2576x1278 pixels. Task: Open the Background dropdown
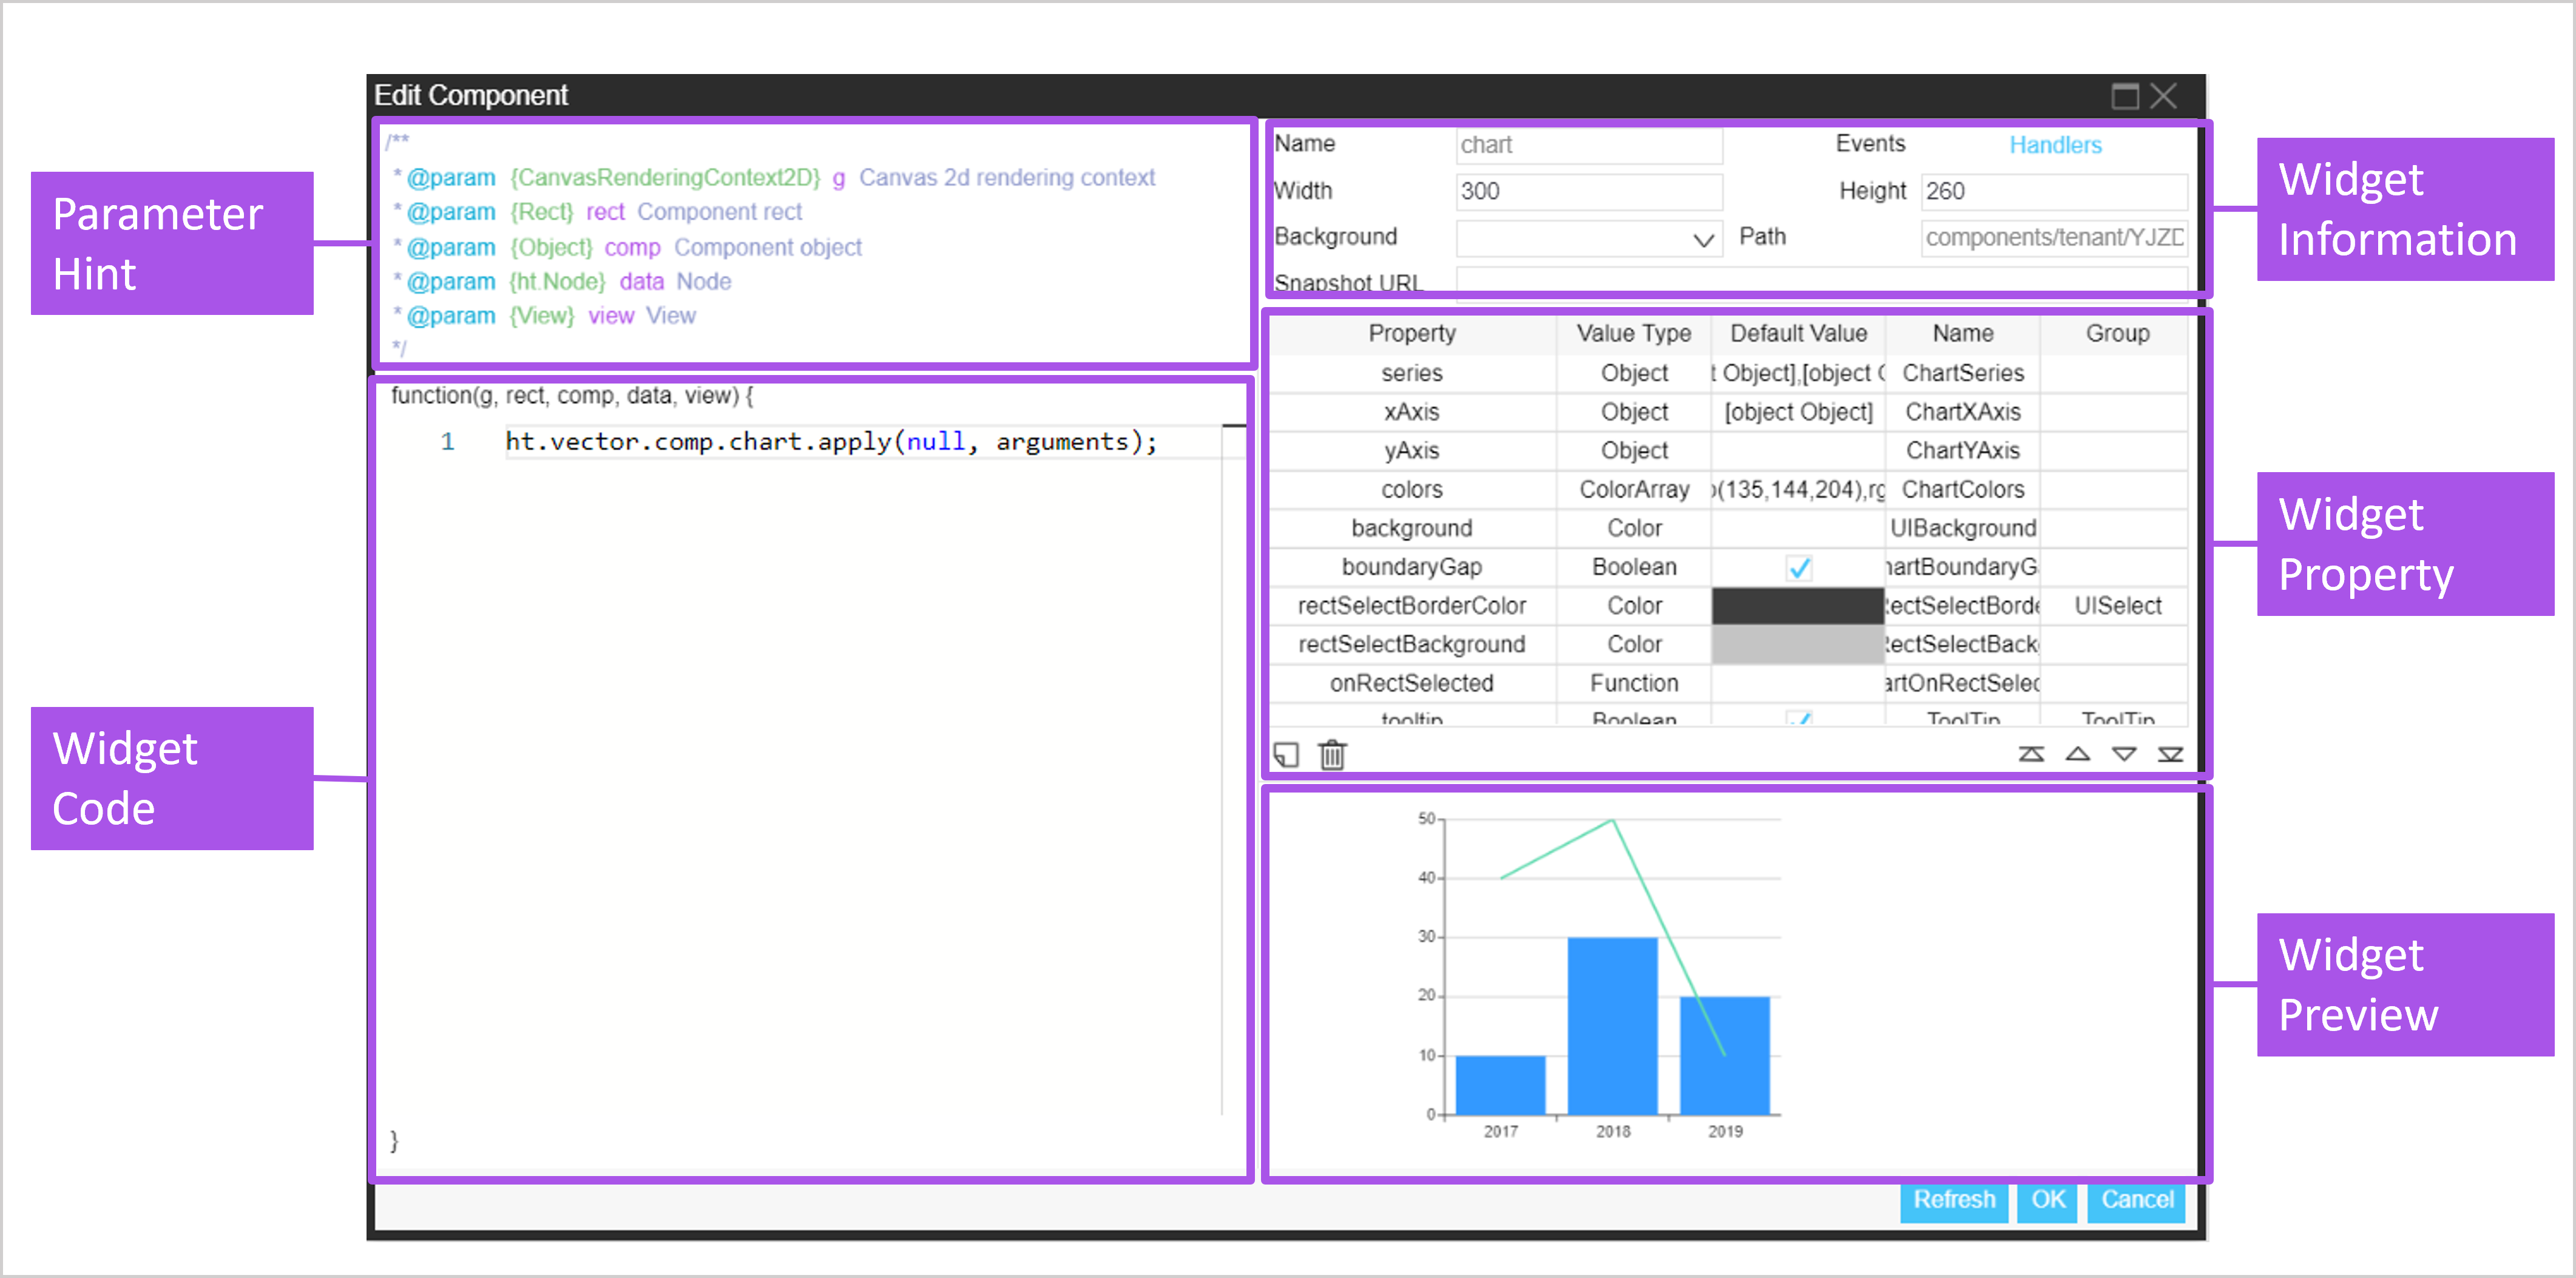coord(1702,240)
